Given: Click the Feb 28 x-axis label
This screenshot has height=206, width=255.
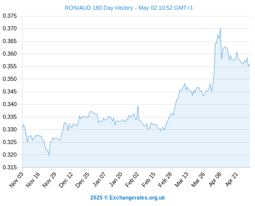Looking at the screenshot, I should (x=165, y=180).
